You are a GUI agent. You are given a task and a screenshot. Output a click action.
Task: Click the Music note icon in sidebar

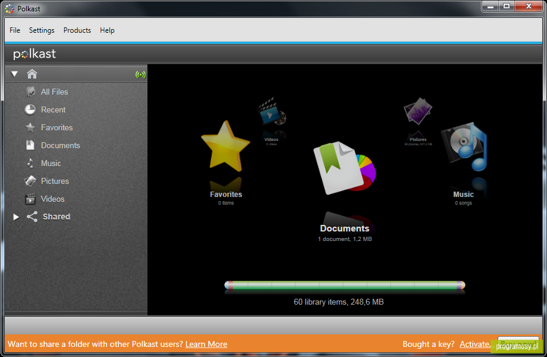point(30,163)
